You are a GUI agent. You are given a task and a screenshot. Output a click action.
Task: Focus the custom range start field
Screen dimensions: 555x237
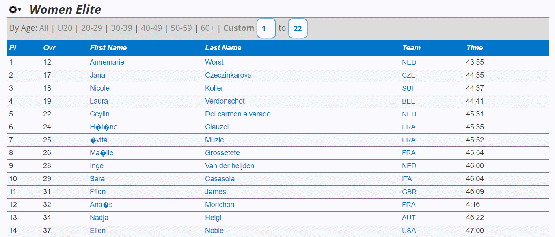(x=266, y=28)
